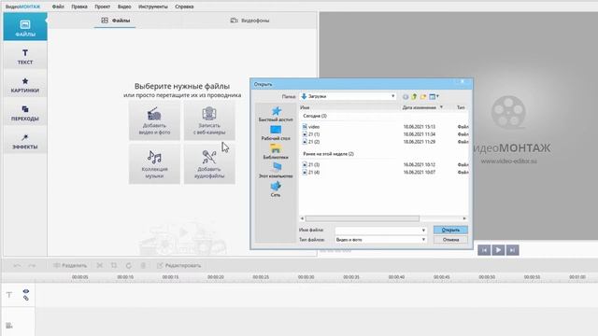Click the Тип column header
Viewport: 598px width, 336px height.
point(461,107)
